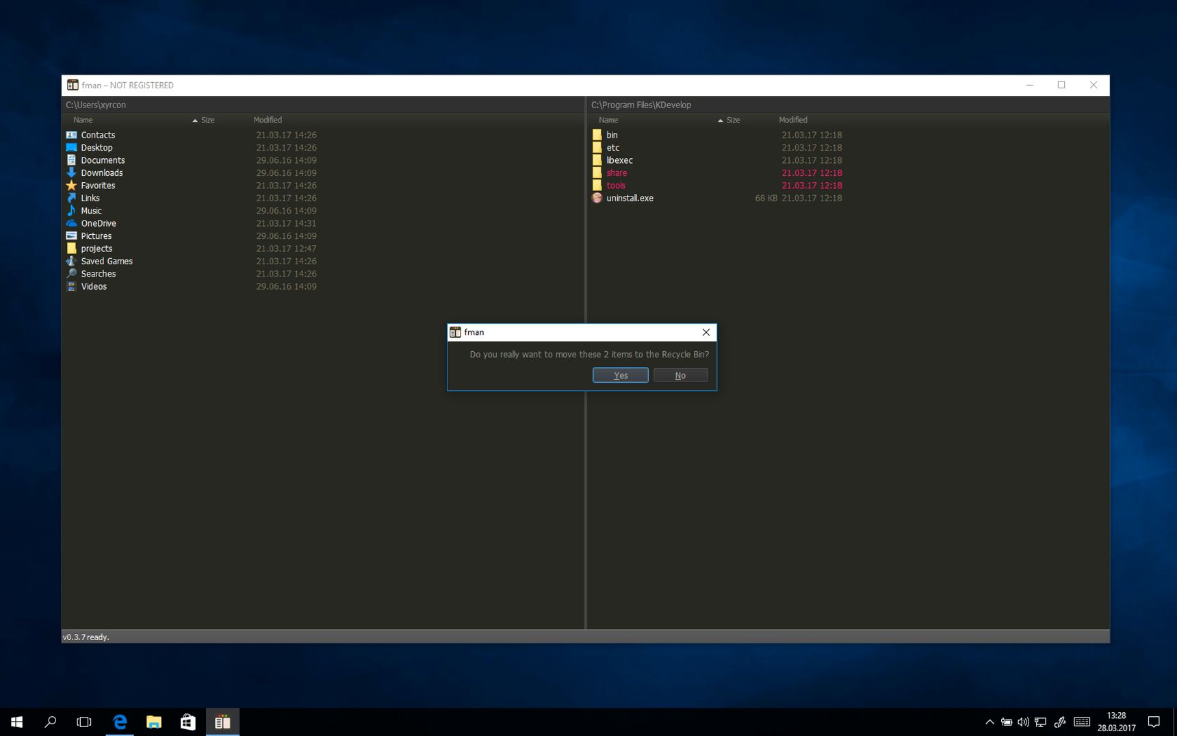Click the tools folder icon
The image size is (1177, 736).
pos(597,186)
